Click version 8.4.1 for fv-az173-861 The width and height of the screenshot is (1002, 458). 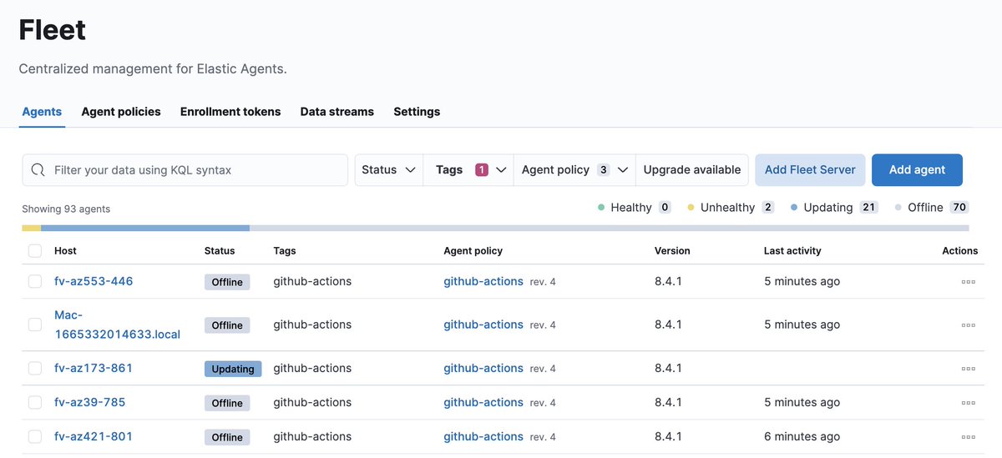[x=668, y=368]
